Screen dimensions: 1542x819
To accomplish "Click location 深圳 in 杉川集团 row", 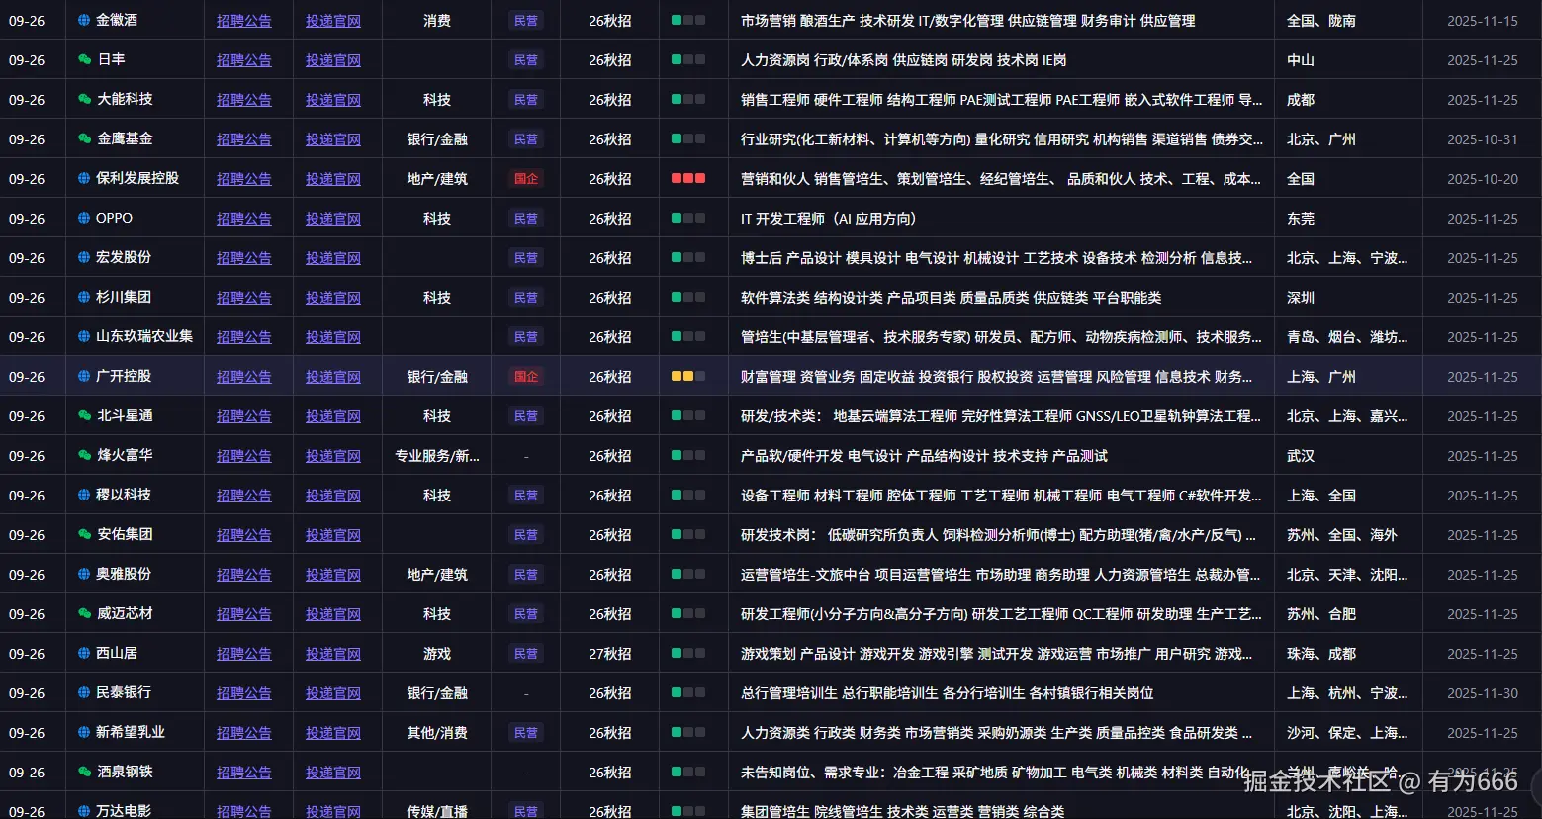I will pyautogui.click(x=1301, y=298).
